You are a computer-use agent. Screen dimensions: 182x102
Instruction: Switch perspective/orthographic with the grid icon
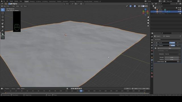click(148, 26)
